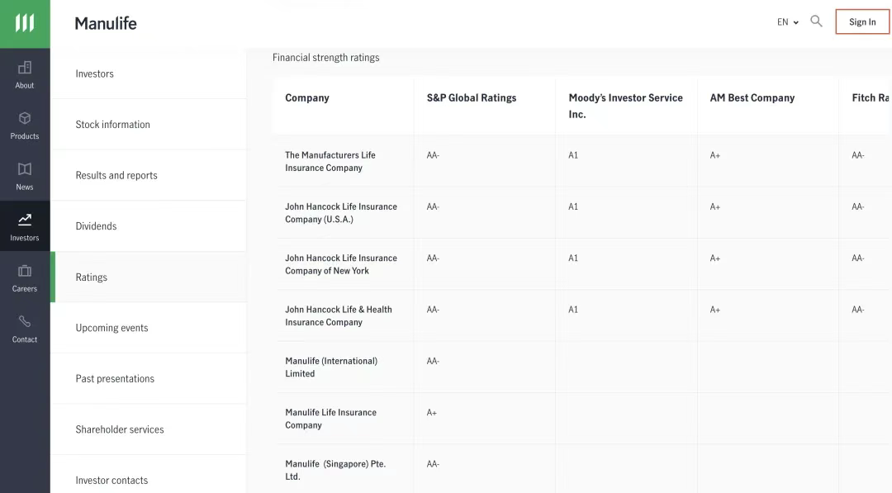Open Shareholder services menu item
This screenshot has width=892, height=493.
tap(149, 429)
